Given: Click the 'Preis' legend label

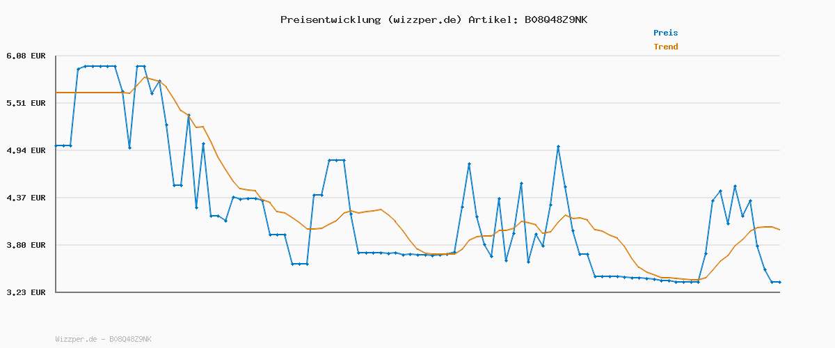Looking at the screenshot, I should (x=665, y=33).
